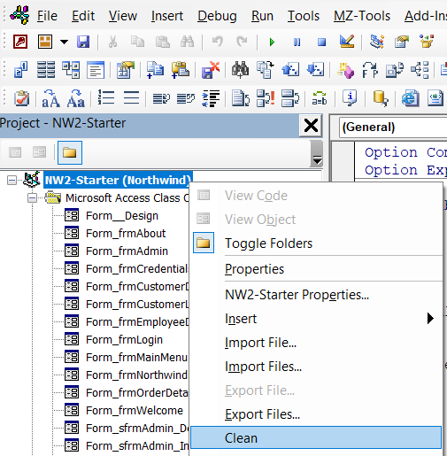The image size is (447, 456).
Task: Click the MZ-Tools clipboard checkmark icon
Action: pos(21,98)
